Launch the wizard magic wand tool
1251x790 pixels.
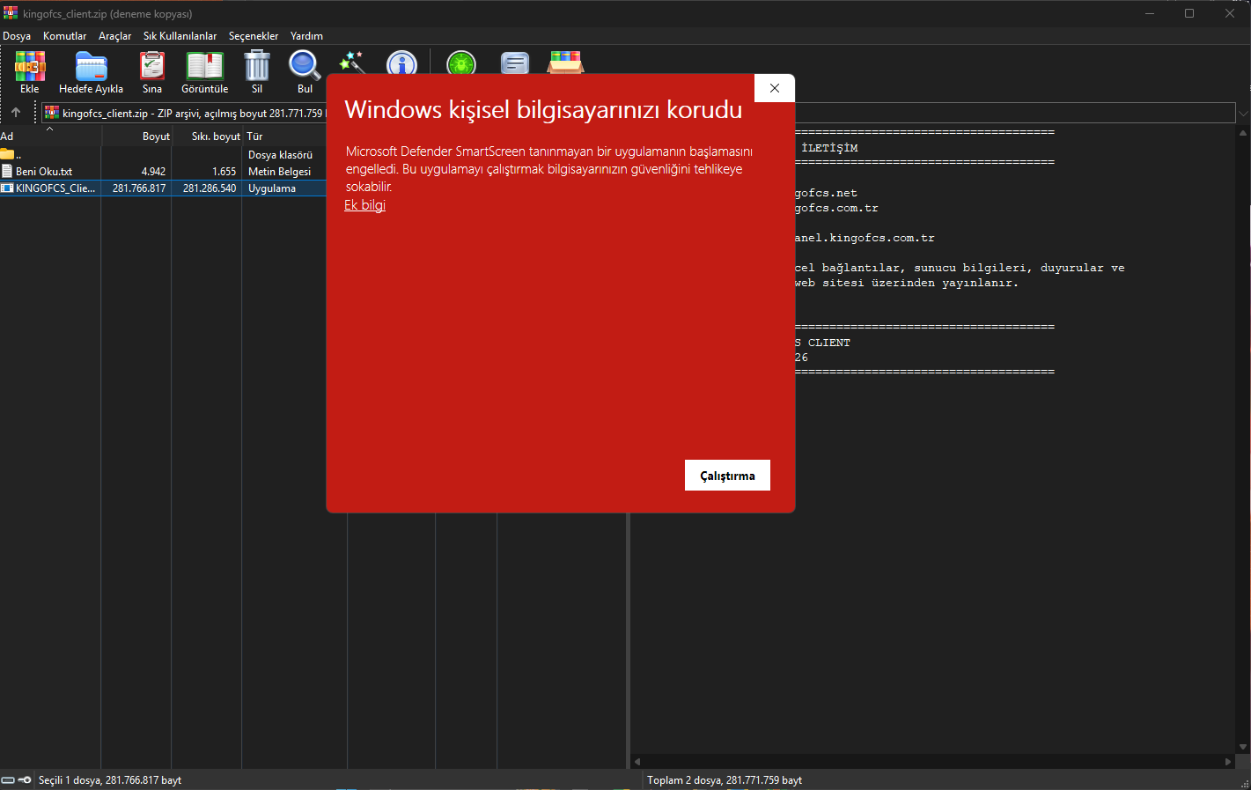[352, 63]
